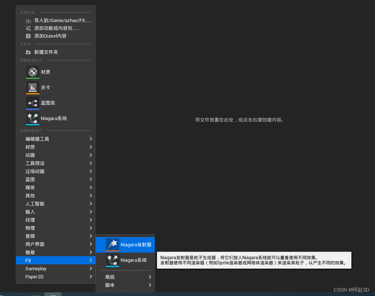The image size is (375, 296).
Task: Create a 蓝图类 asset
Action: (x=56, y=103)
